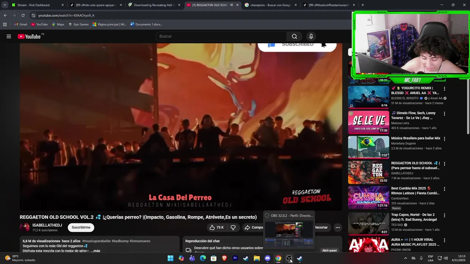Click the youtube.com address bar URL
The width and height of the screenshot is (470, 264).
pyautogui.click(x=66, y=15)
